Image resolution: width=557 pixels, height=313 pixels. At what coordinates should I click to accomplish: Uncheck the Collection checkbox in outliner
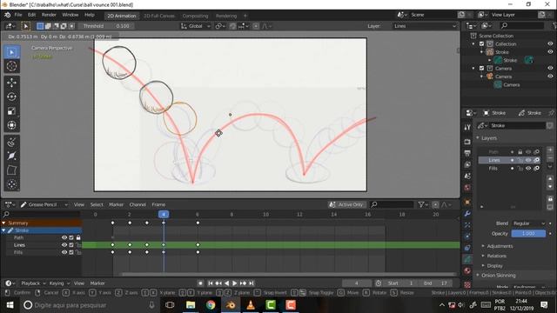(481, 44)
